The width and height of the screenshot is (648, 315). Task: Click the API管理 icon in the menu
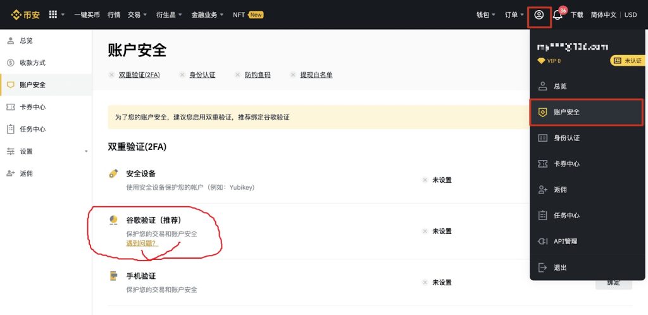pyautogui.click(x=542, y=241)
